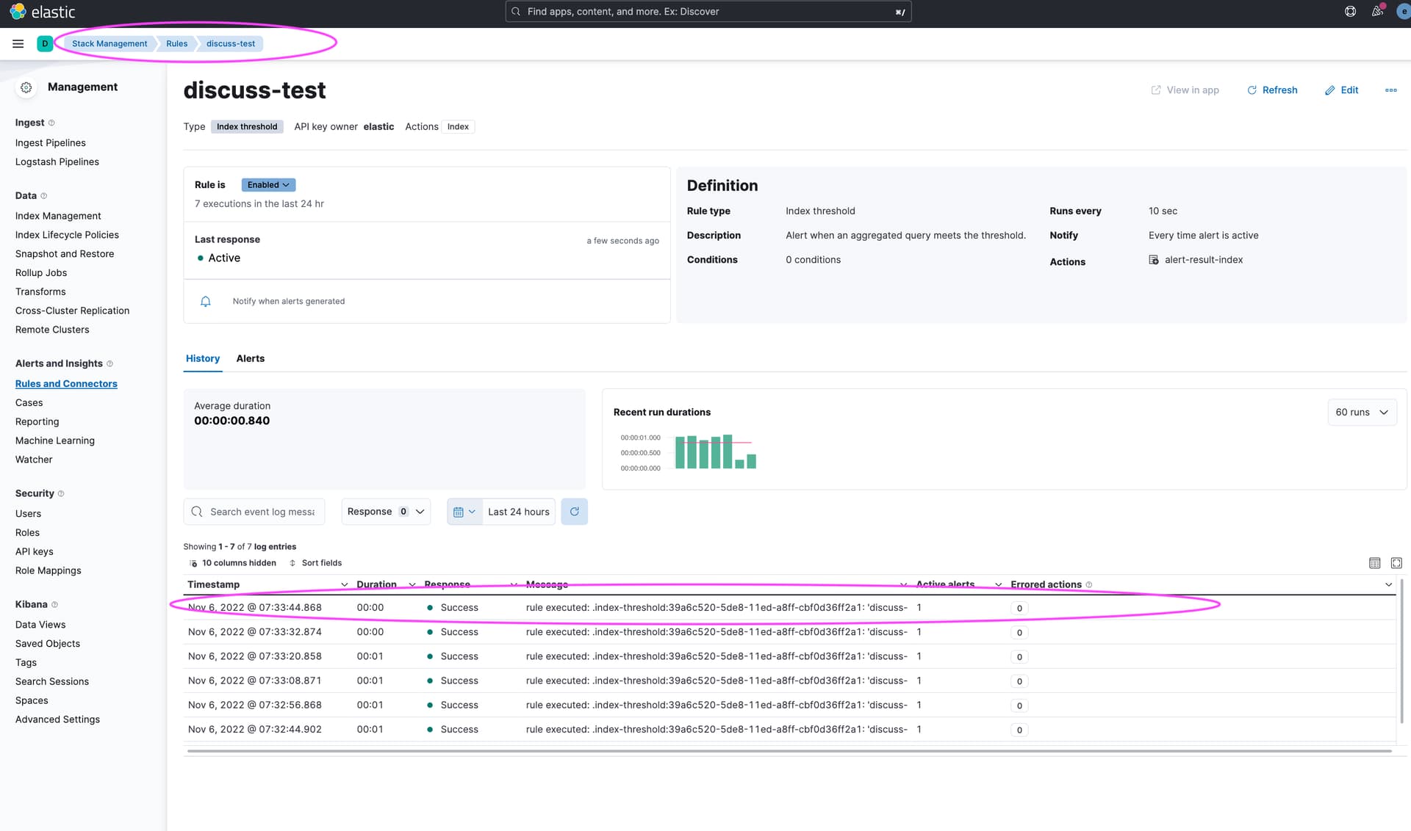Image resolution: width=1411 pixels, height=831 pixels.
Task: Click the Errored actions info icon
Action: pyautogui.click(x=1089, y=585)
